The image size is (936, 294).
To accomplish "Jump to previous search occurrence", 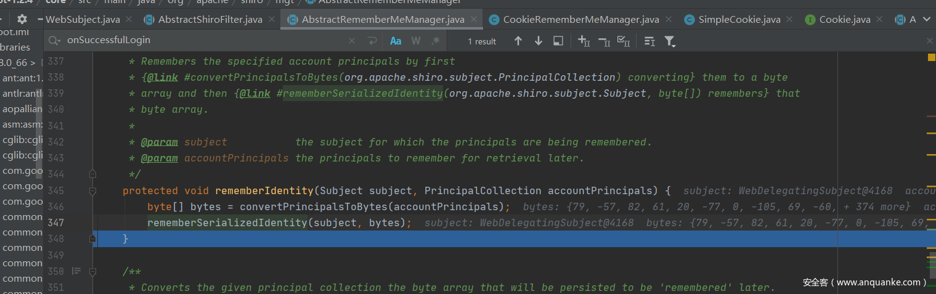I will (518, 41).
